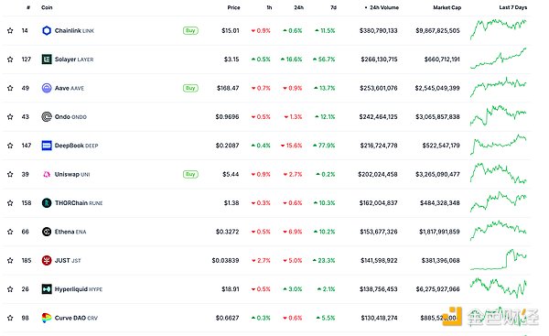
Task: Sort by 24h Volume column header
Action: [382, 7]
